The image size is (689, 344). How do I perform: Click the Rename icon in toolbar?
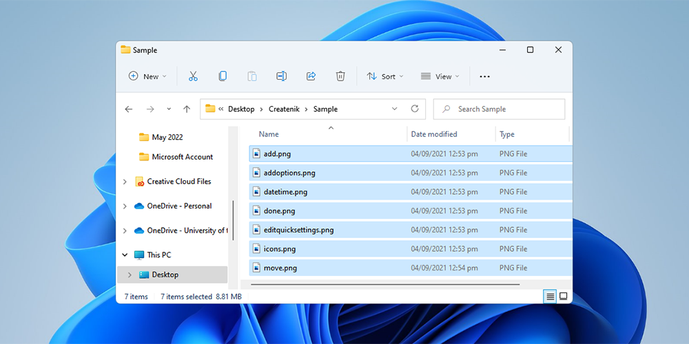[x=281, y=76]
